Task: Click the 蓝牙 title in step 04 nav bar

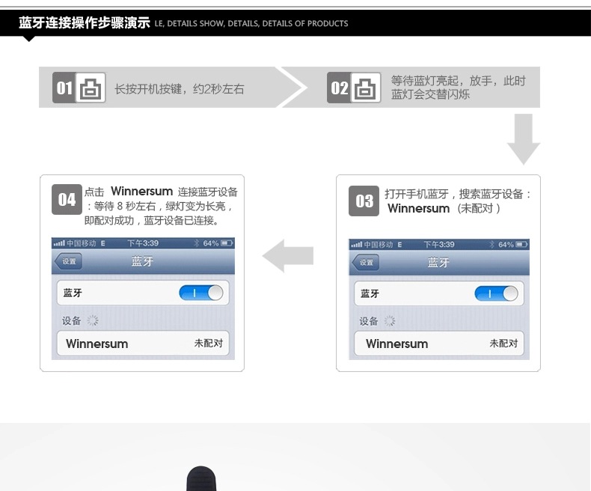Action: coord(142,261)
